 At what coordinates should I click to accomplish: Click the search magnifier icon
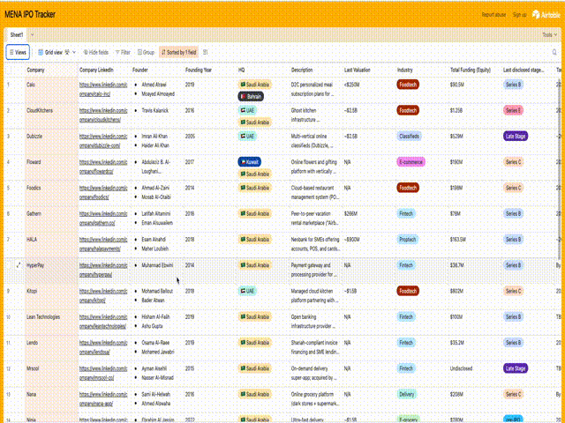pyautogui.click(x=554, y=52)
